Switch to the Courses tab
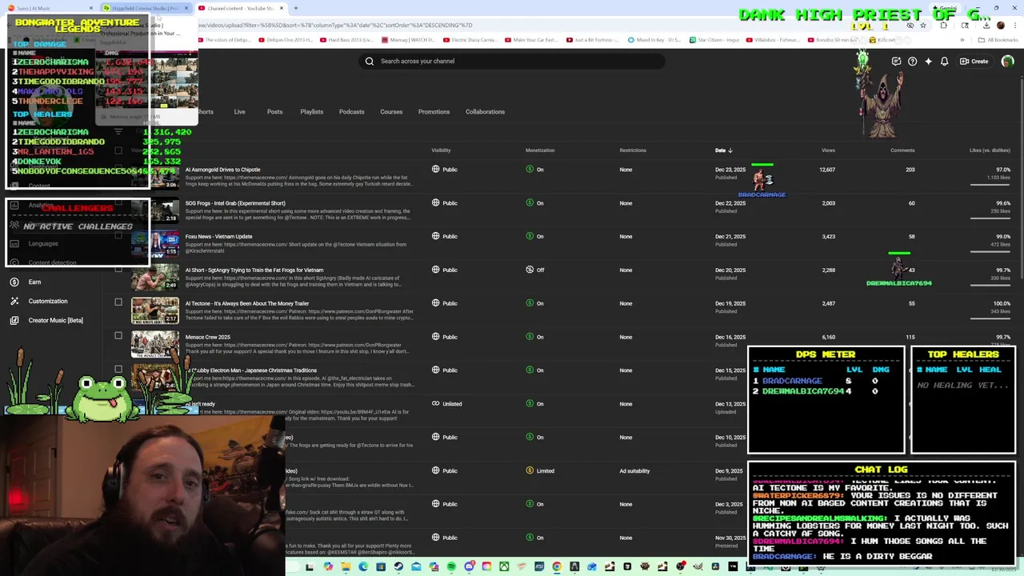1024x576 pixels. coord(391,112)
